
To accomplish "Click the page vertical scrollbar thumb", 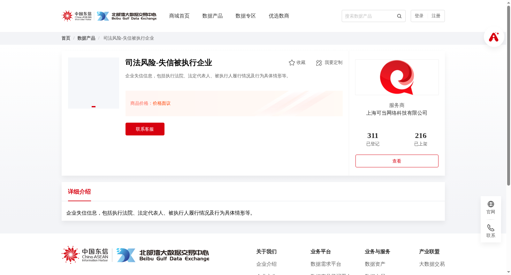I will (x=508, y=96).
